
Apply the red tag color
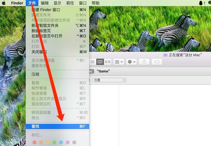(x=35, y=142)
